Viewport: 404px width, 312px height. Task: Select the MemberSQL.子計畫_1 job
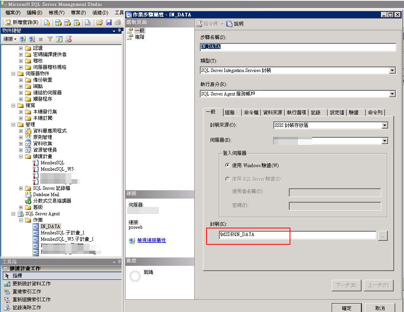63,233
